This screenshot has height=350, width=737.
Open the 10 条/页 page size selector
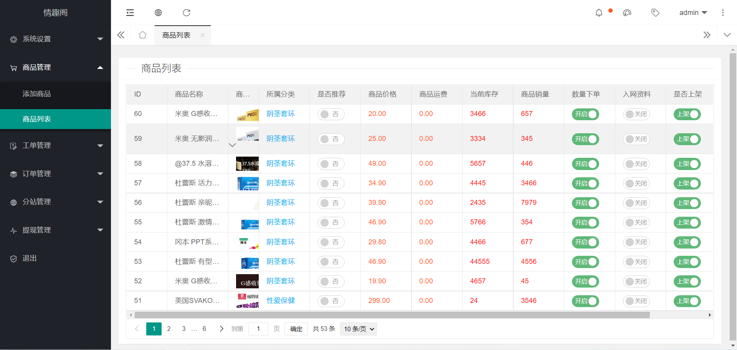point(358,329)
